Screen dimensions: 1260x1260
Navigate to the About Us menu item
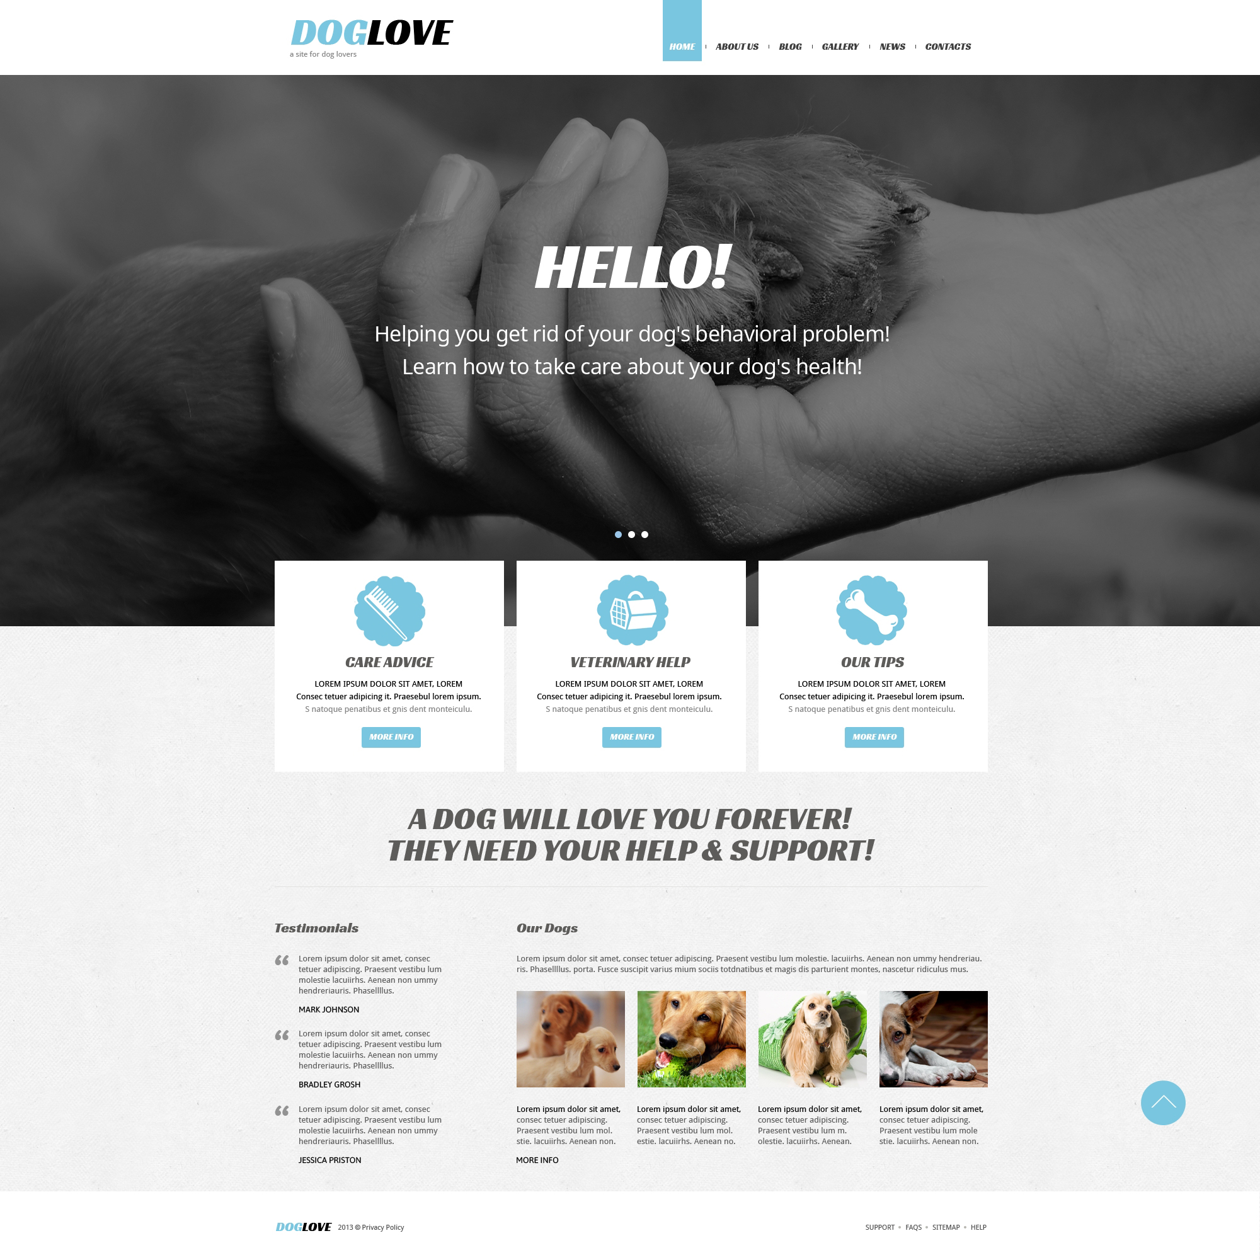tap(735, 47)
